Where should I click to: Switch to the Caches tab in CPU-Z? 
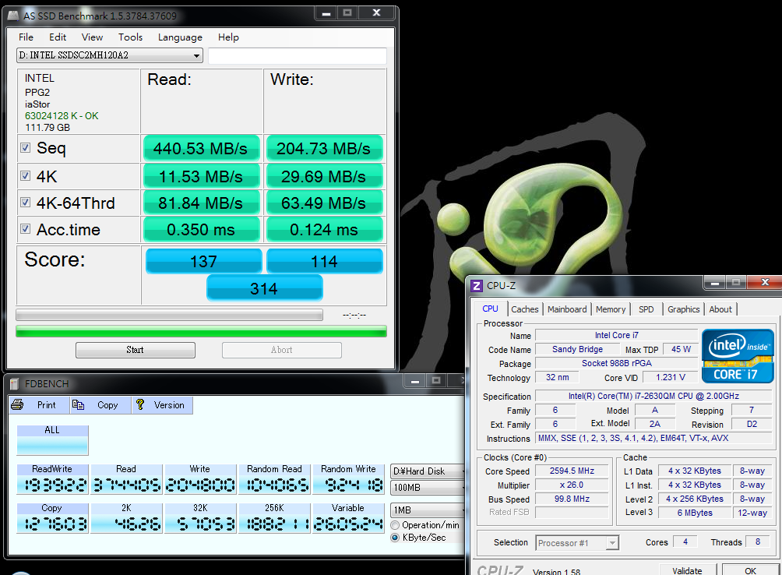[525, 309]
